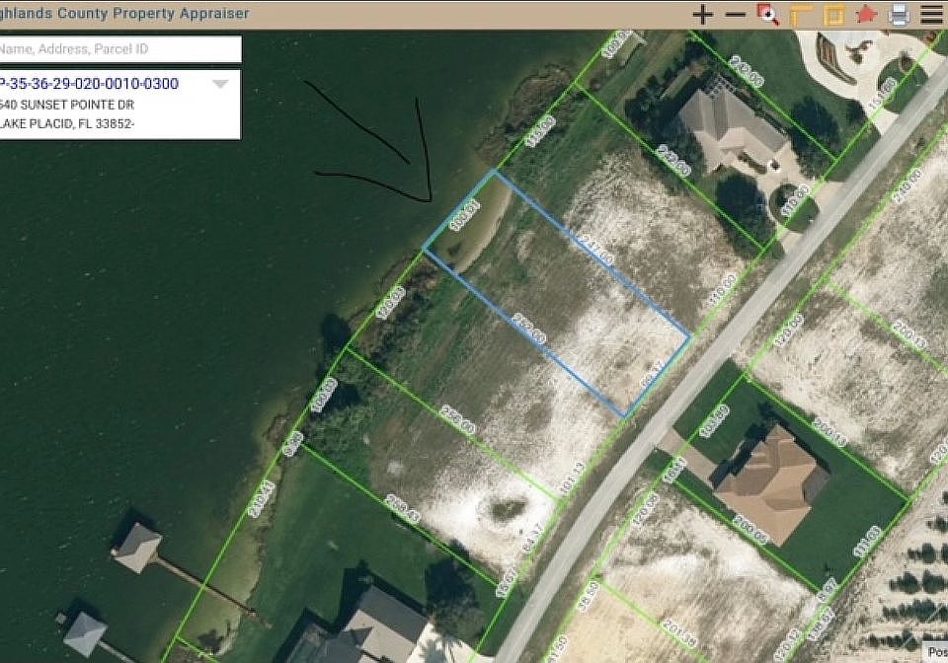Click parcel ID P-35-36-29-020-0010-0300

90,83
